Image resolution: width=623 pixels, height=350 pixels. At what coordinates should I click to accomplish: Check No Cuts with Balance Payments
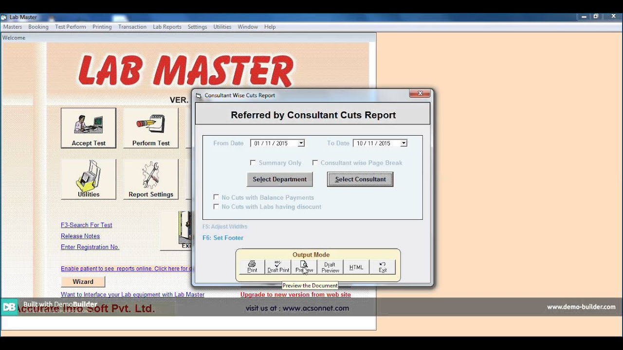click(216, 197)
